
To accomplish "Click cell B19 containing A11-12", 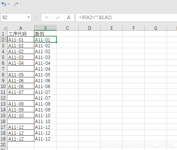I will tap(45, 139).
